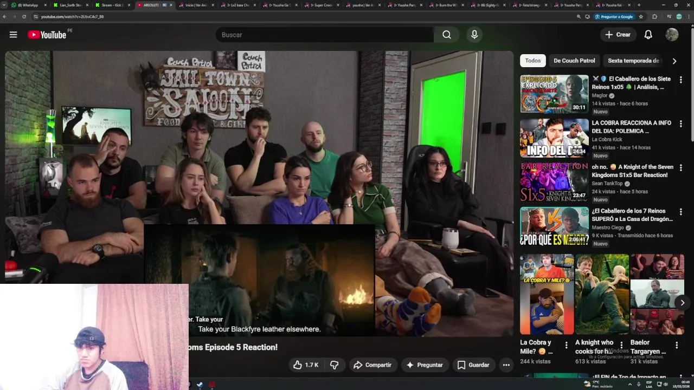Select the Todos chip
Screen dimensions: 694x390
(533, 61)
